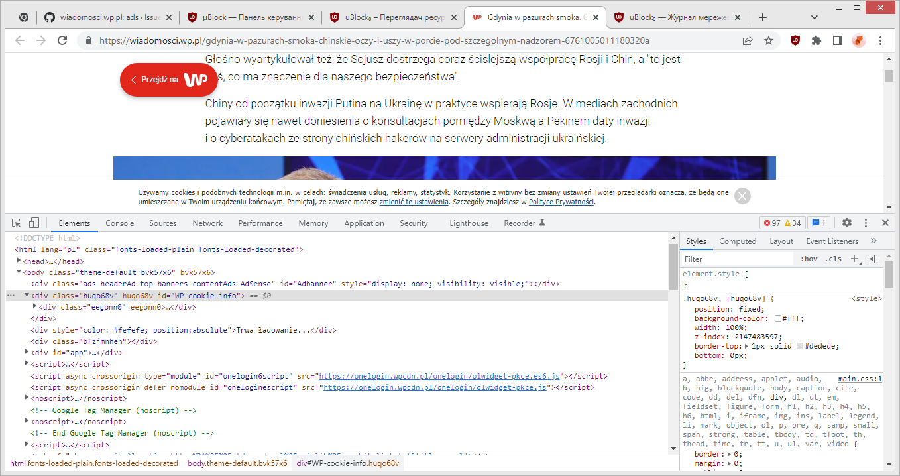Open DevTools settings gear
The height and width of the screenshot is (476, 900).
(x=847, y=223)
